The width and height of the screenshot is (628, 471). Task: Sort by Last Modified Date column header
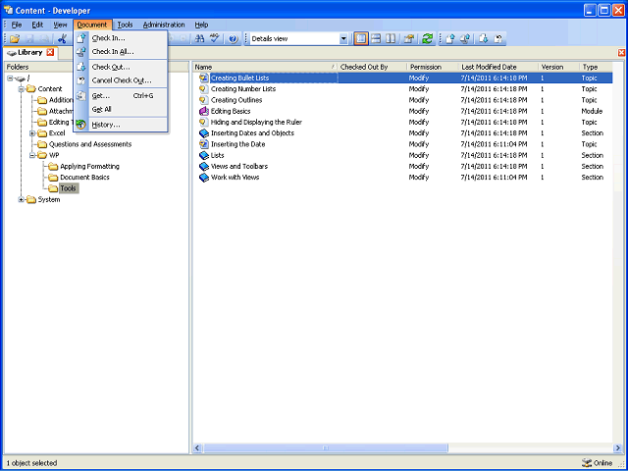[x=498, y=67]
